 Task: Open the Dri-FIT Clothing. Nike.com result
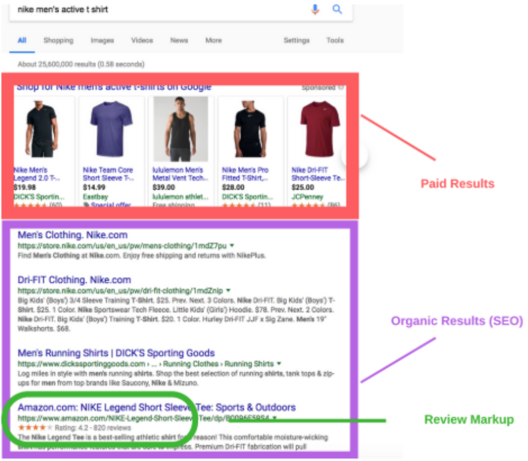pos(74,280)
